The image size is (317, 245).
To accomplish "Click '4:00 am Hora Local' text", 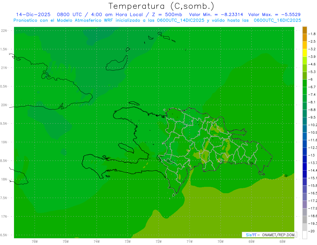I will click(x=116, y=15).
